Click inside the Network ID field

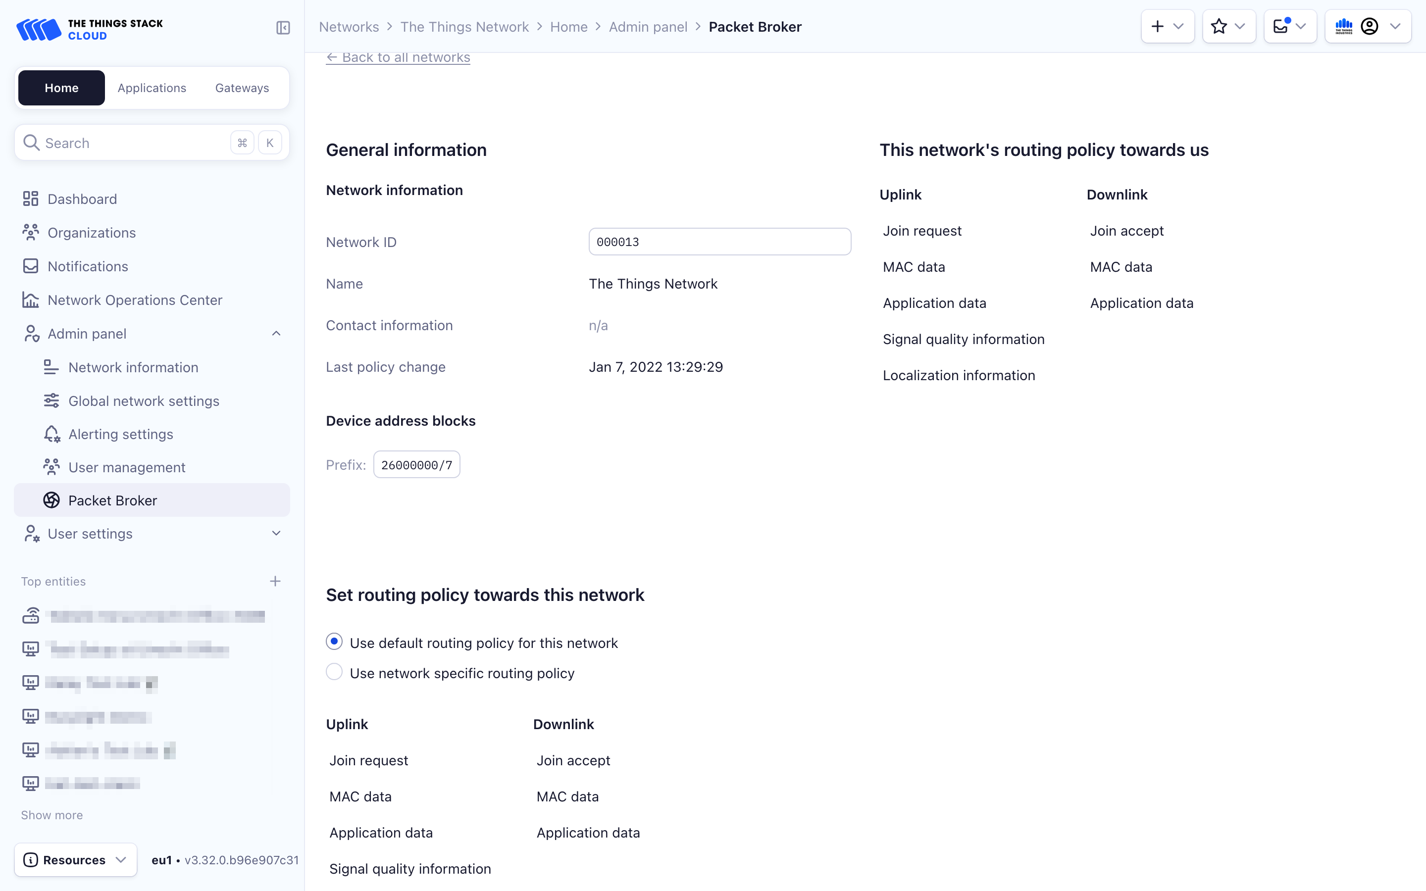pyautogui.click(x=719, y=242)
